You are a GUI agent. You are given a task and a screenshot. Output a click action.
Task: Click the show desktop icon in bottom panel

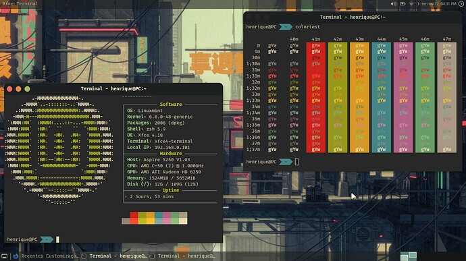5,256
